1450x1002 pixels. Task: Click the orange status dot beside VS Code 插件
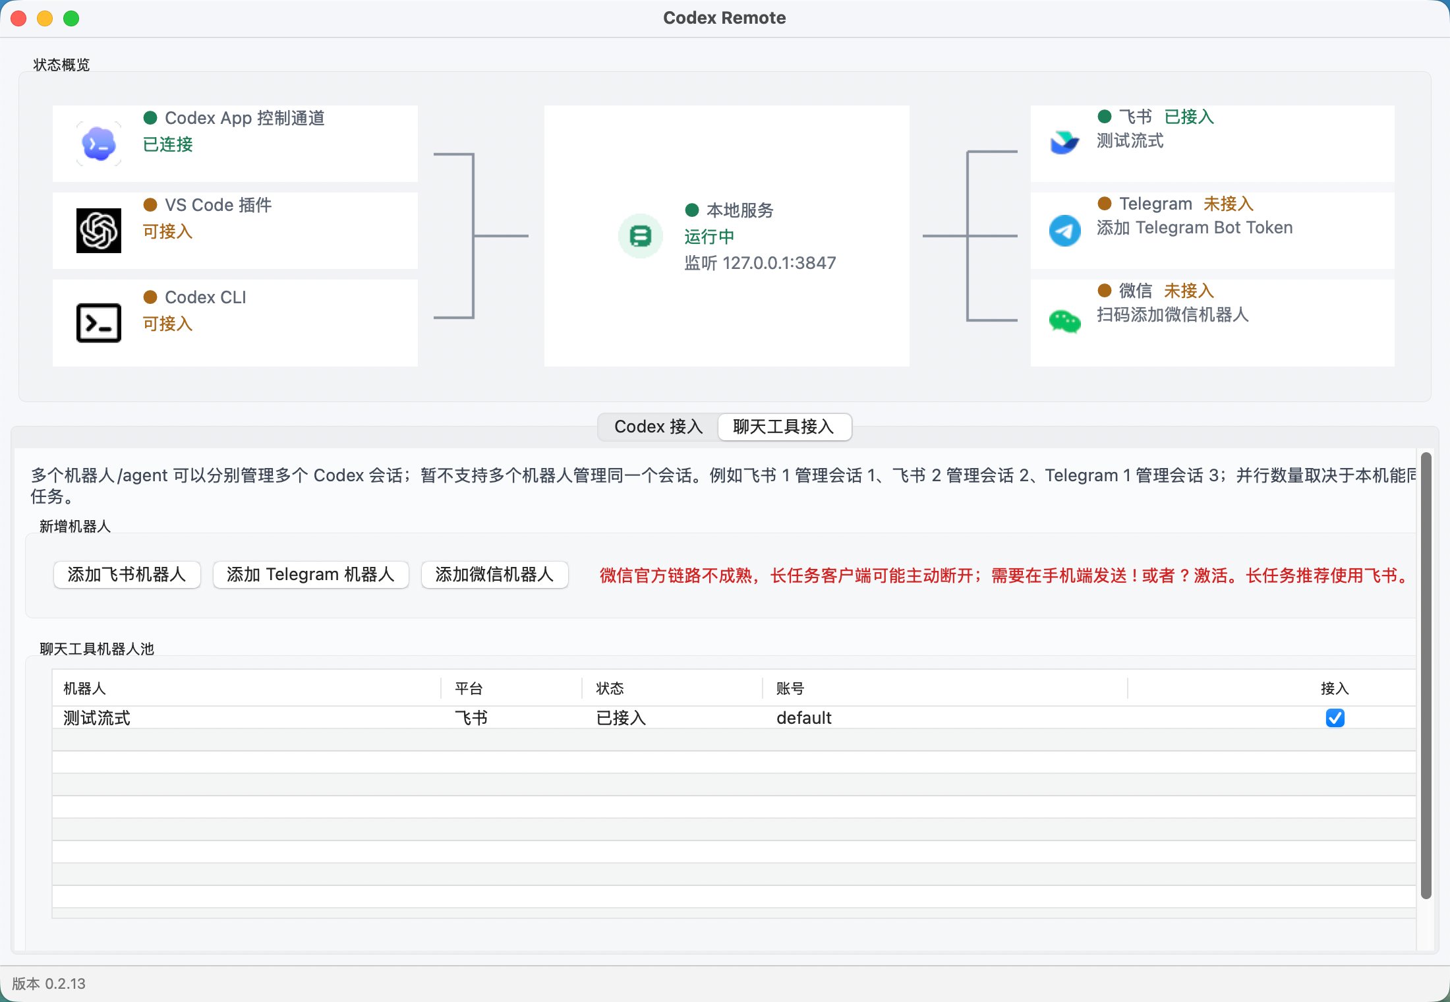(150, 204)
